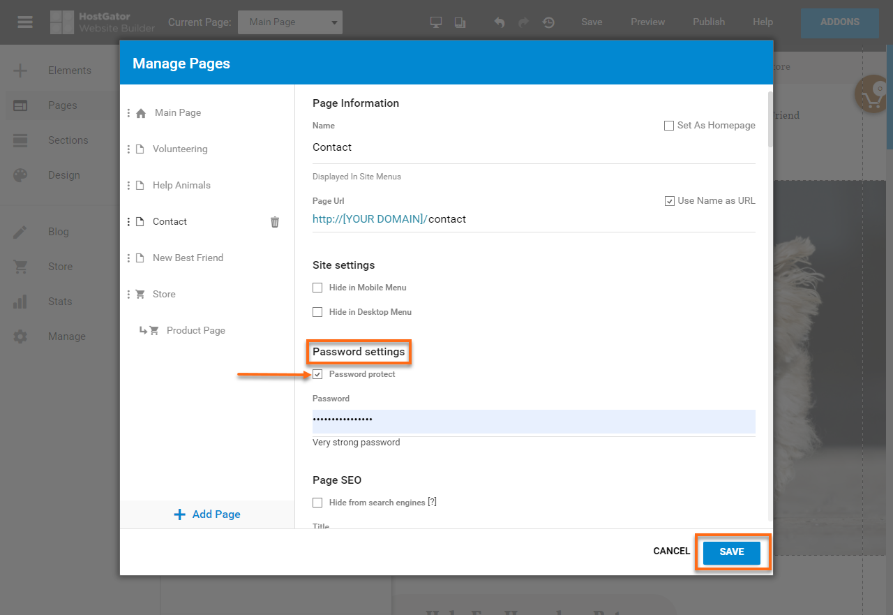Viewport: 893px width, 615px height.
Task: Open options menu for the Volunteering page
Action: (129, 149)
